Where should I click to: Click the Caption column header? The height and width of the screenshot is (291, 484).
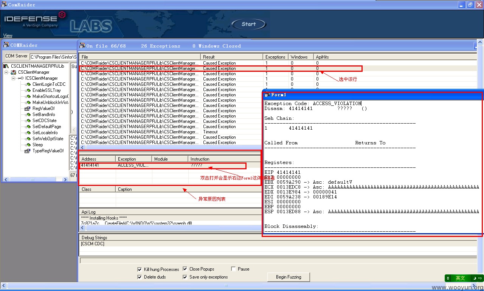[188, 189]
